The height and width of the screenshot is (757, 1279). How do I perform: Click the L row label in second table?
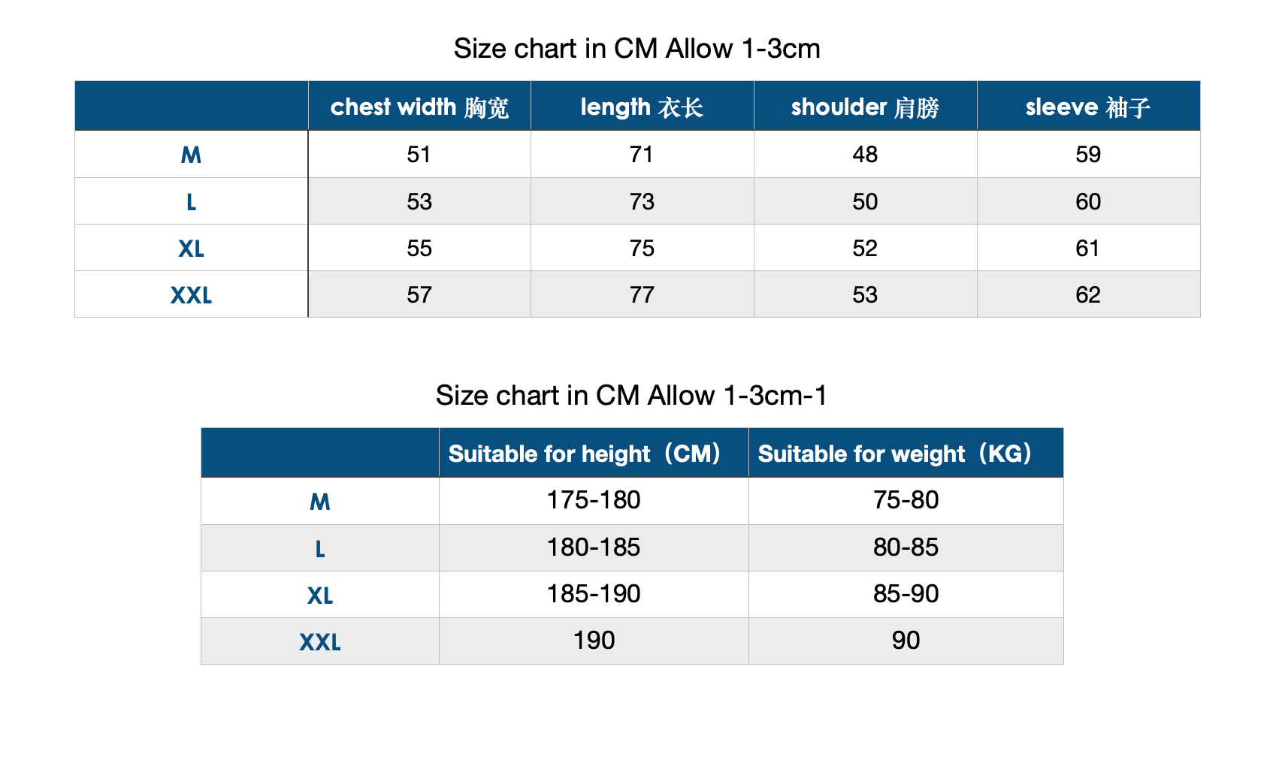point(320,548)
